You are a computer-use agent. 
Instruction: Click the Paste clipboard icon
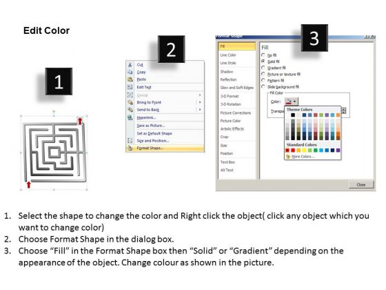coord(130,79)
